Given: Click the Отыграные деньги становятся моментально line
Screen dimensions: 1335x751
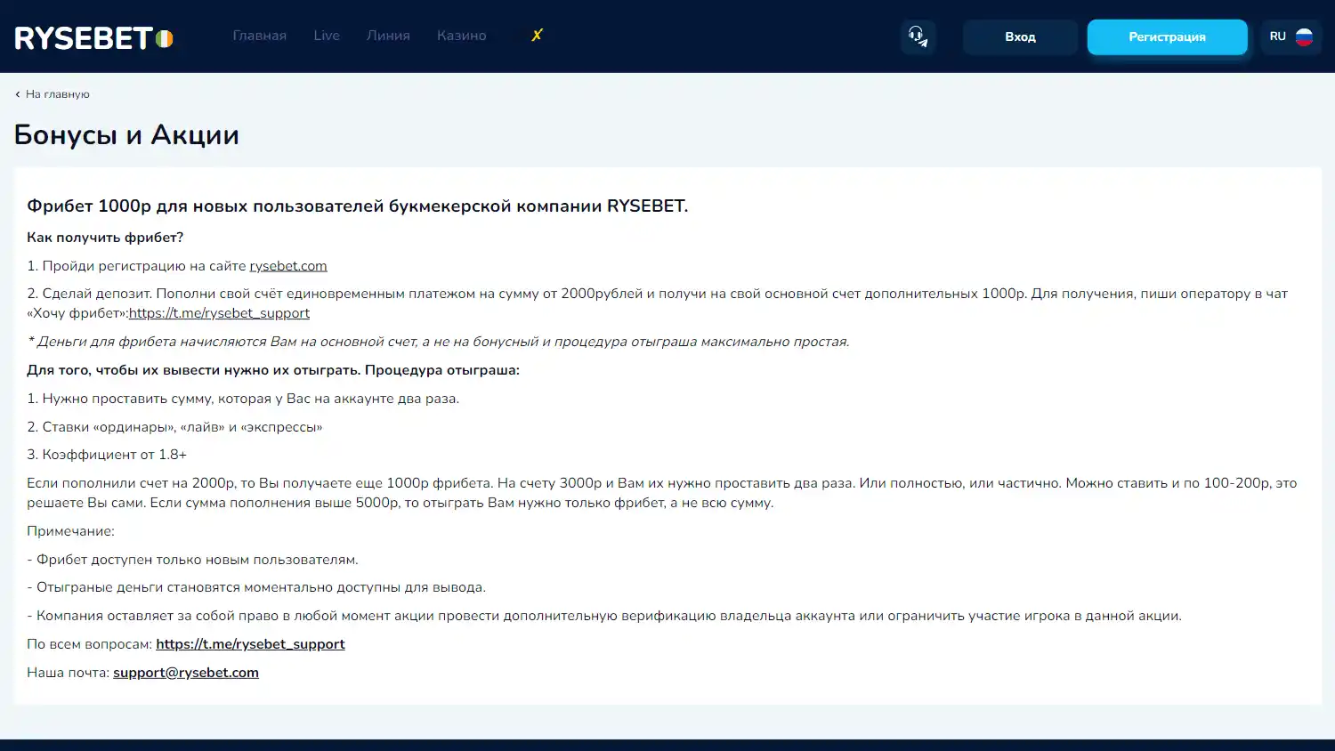Looking at the screenshot, I should tap(256, 587).
